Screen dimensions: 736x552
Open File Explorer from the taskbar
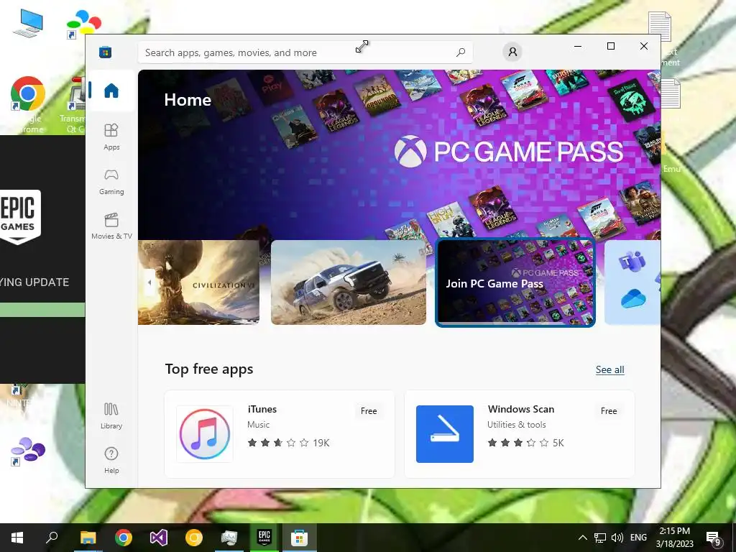tap(88, 538)
